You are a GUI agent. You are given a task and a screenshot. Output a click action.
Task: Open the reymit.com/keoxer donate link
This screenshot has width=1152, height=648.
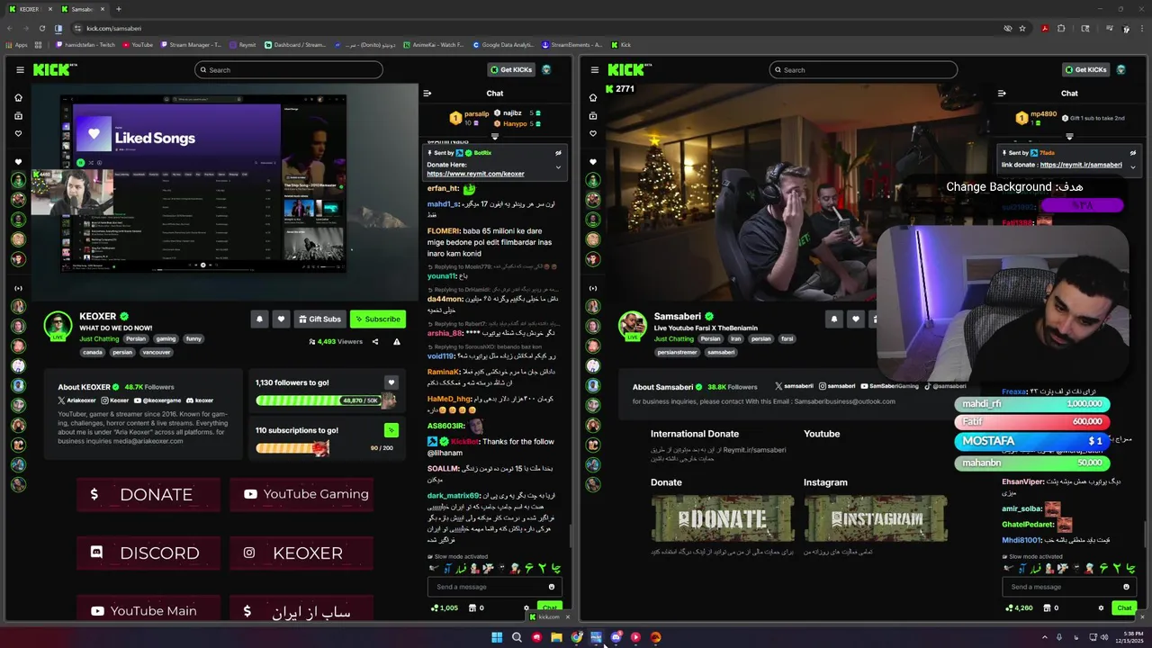tap(475, 174)
